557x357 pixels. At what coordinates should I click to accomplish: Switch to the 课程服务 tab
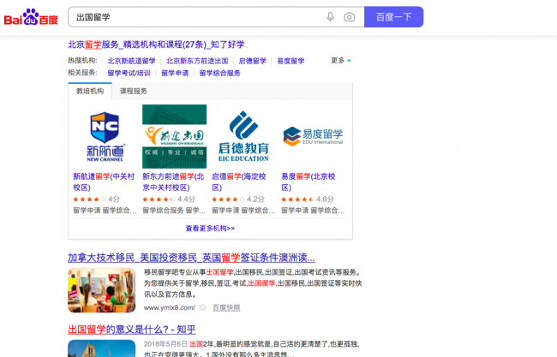tap(133, 92)
